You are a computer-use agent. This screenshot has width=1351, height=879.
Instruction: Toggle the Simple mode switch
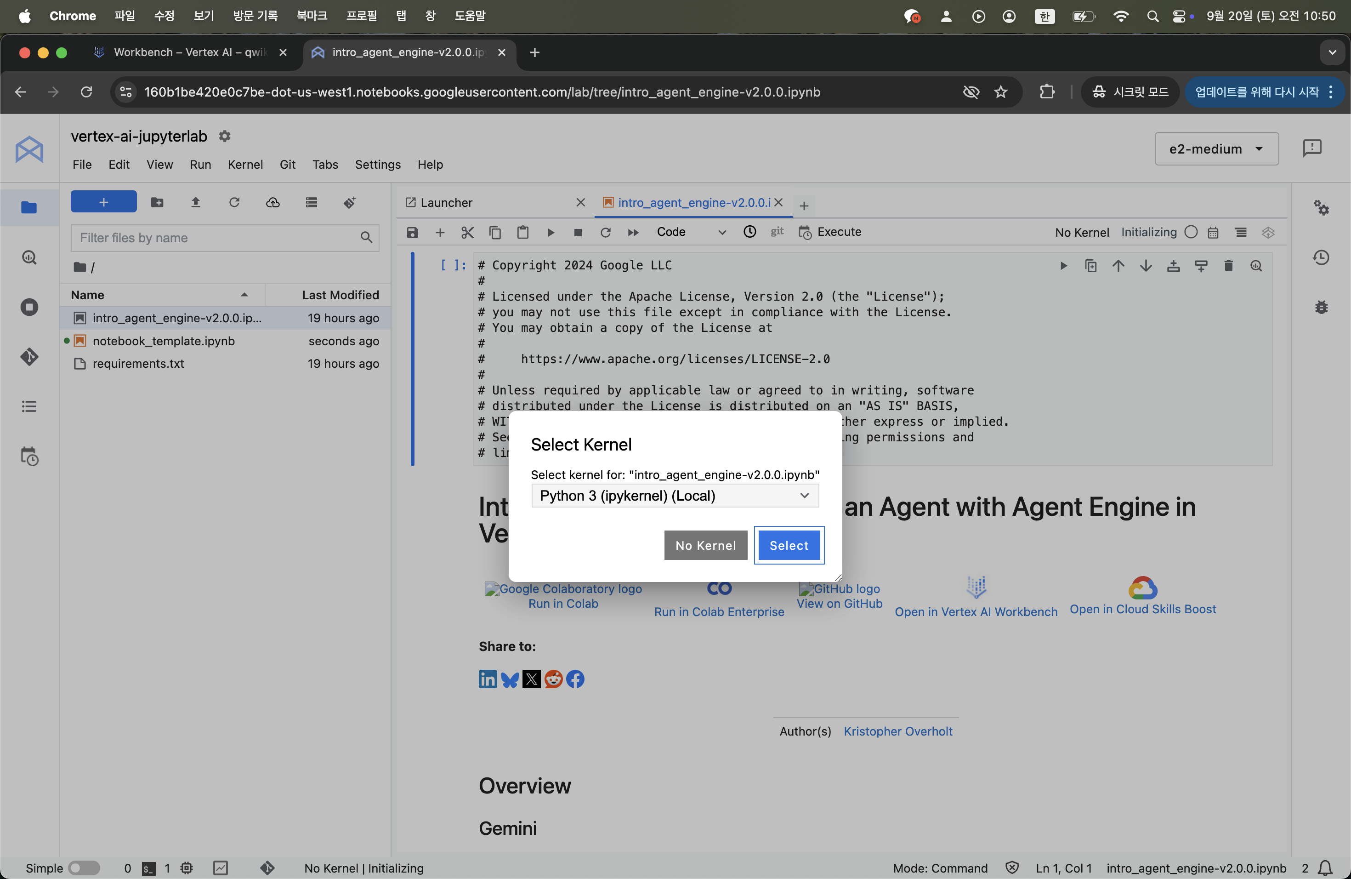84,868
